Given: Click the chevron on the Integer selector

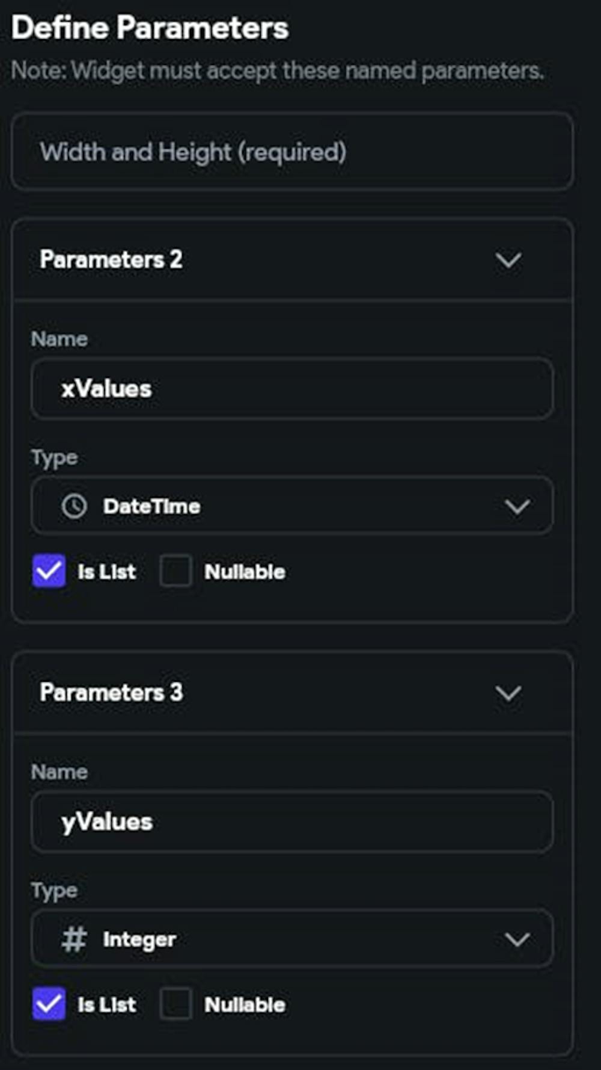Looking at the screenshot, I should point(518,939).
